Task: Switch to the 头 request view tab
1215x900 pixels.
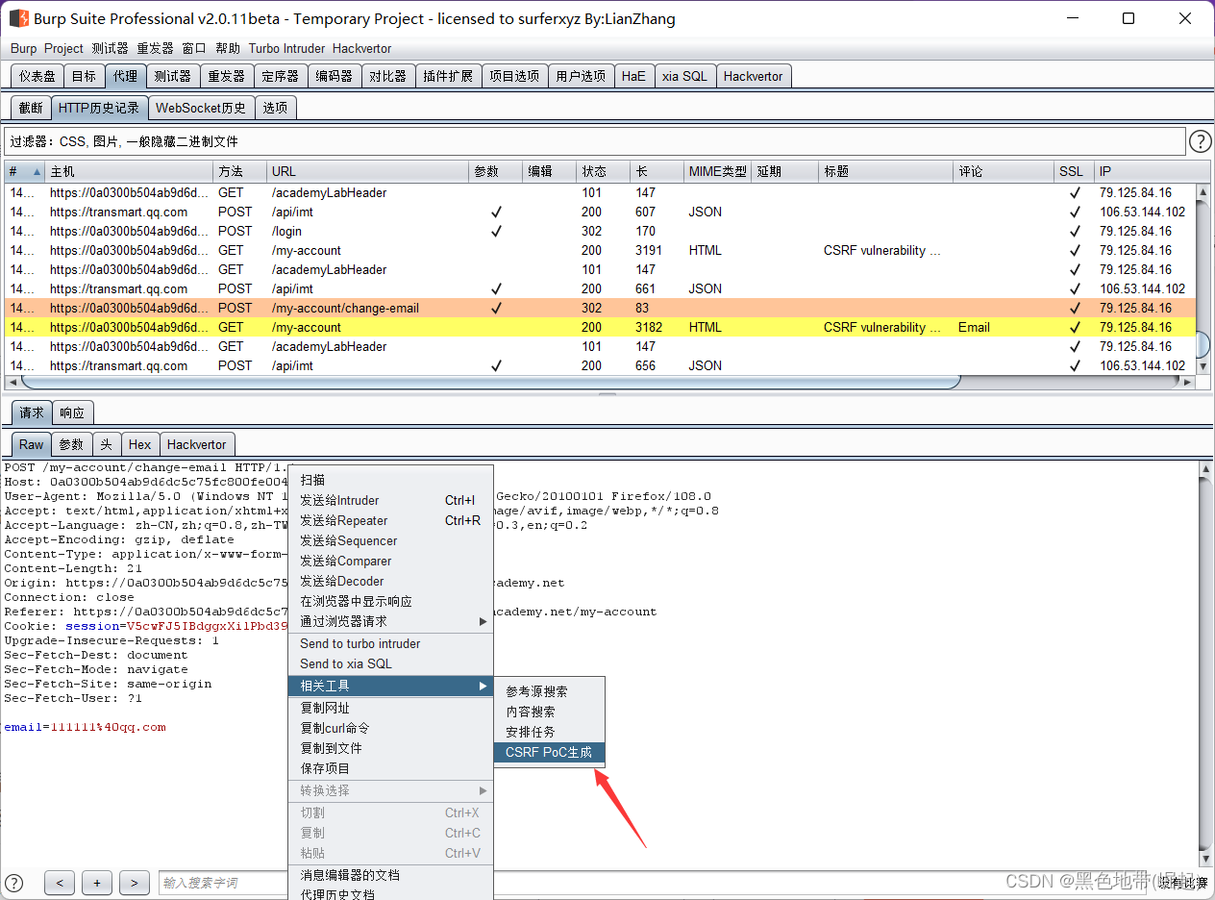Action: click(107, 444)
